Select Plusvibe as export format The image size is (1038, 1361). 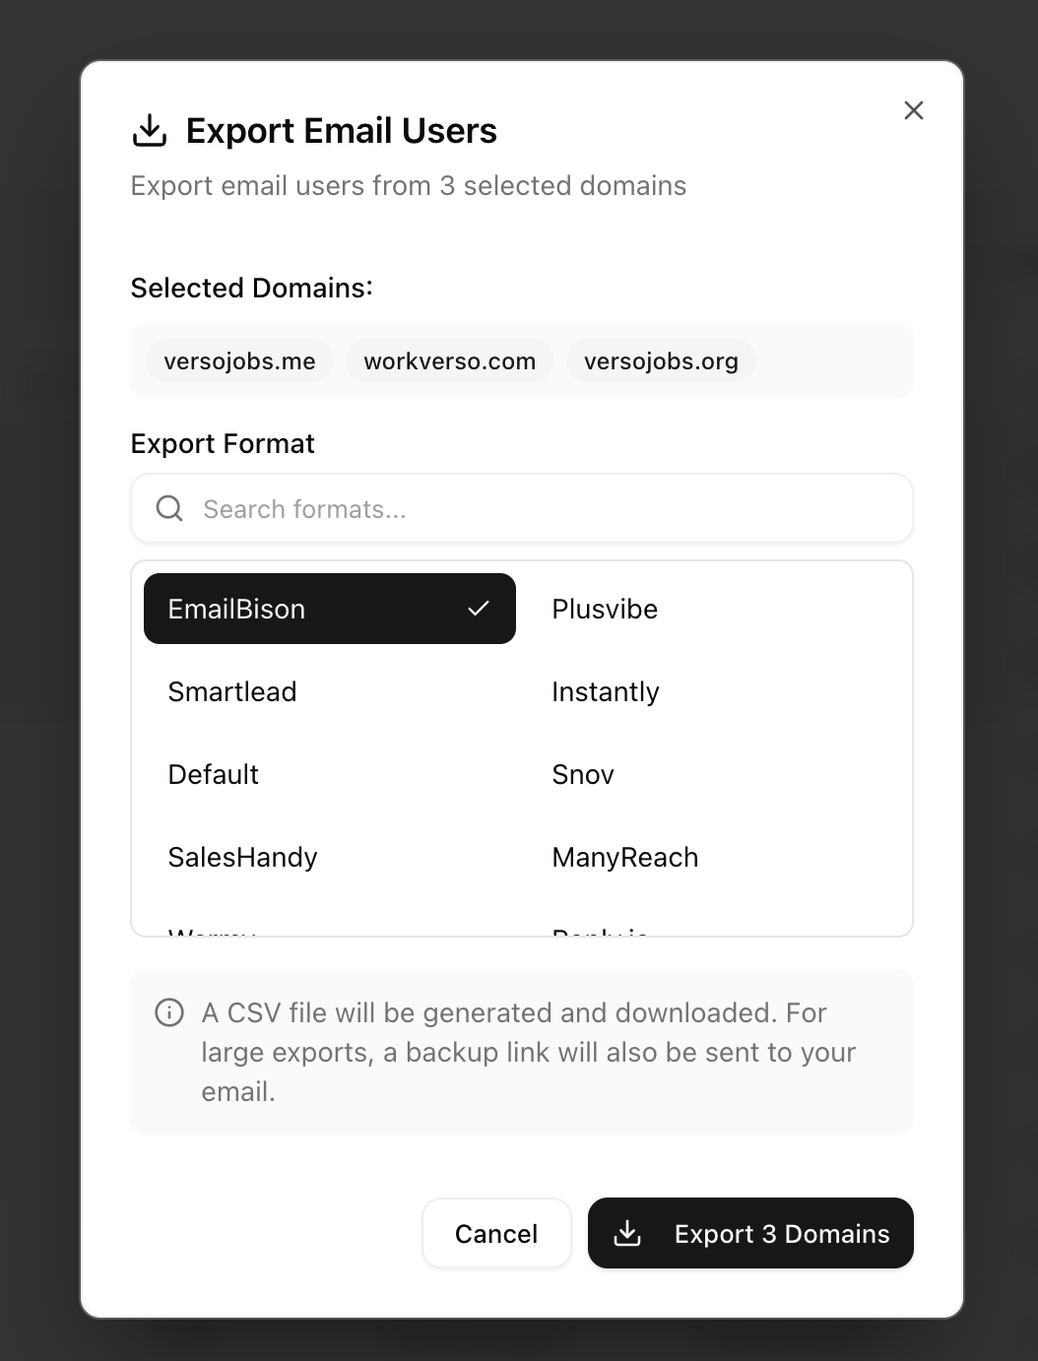[604, 609]
